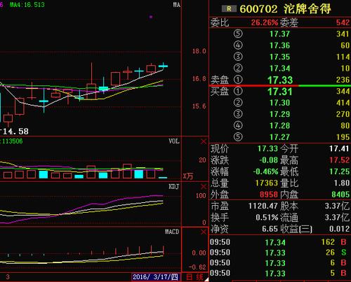Click the 最低 value 17.25

(339, 171)
